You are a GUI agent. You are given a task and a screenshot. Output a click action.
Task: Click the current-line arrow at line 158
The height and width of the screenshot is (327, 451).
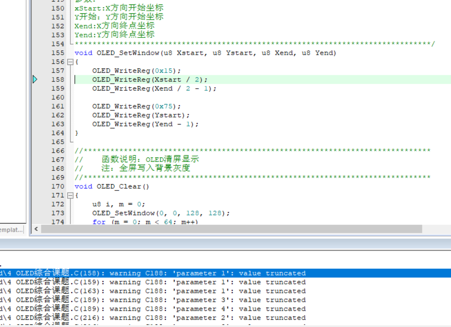pyautogui.click(x=35, y=80)
